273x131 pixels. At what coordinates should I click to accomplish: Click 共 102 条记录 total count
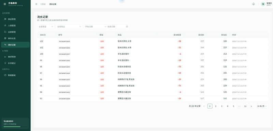pos(195,106)
